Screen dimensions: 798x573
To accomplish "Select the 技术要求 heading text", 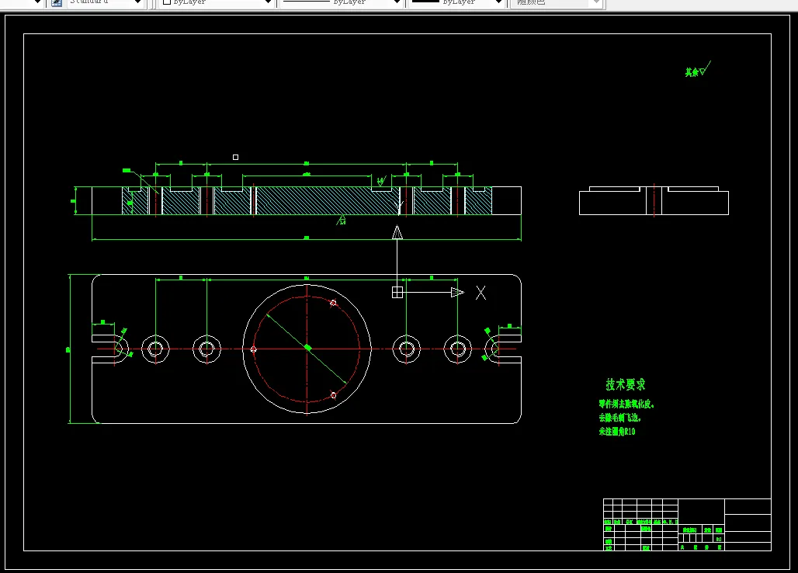I will point(626,384).
